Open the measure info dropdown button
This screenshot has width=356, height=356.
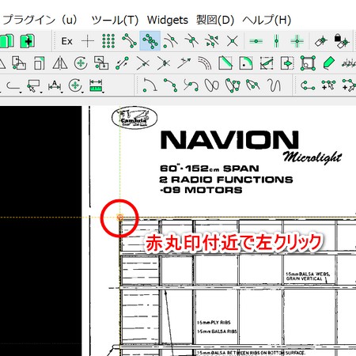coord(97,86)
